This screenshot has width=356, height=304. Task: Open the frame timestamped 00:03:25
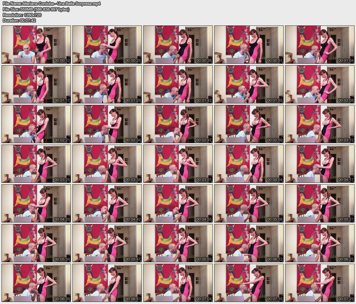click(x=36, y=164)
